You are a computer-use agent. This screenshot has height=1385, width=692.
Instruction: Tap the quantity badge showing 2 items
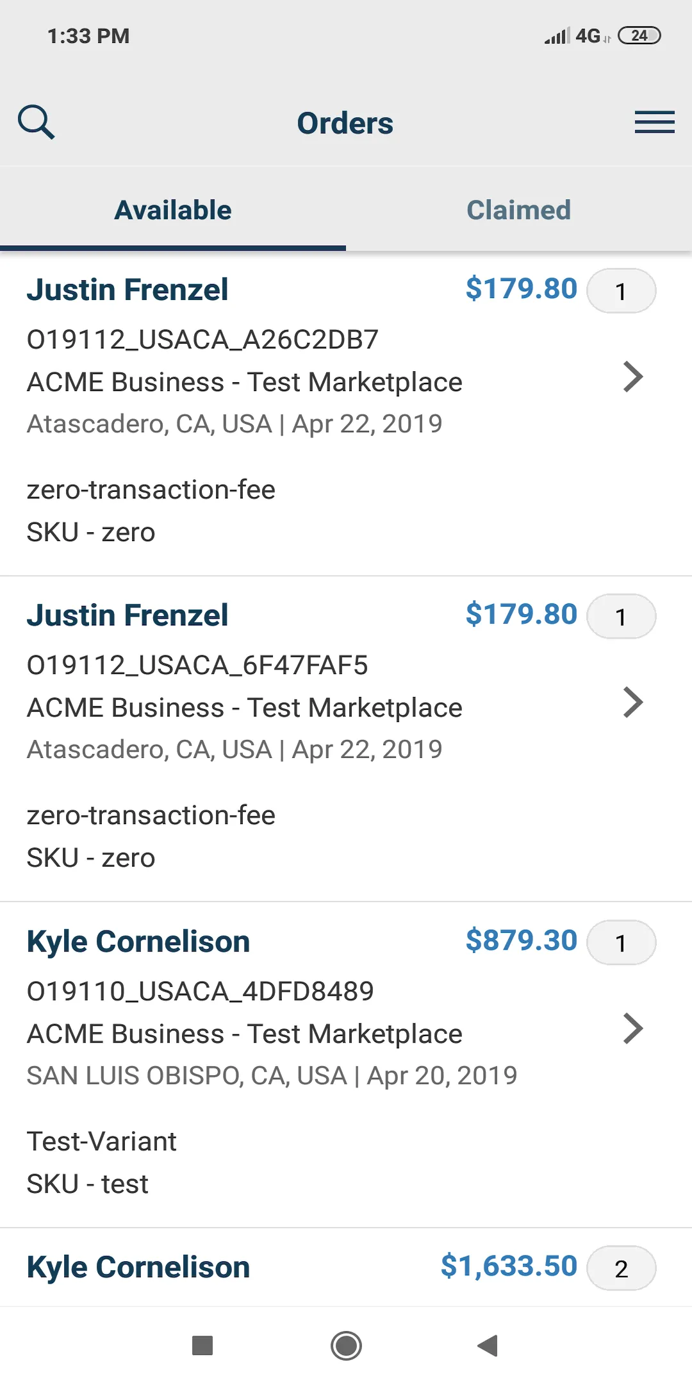coord(621,1268)
